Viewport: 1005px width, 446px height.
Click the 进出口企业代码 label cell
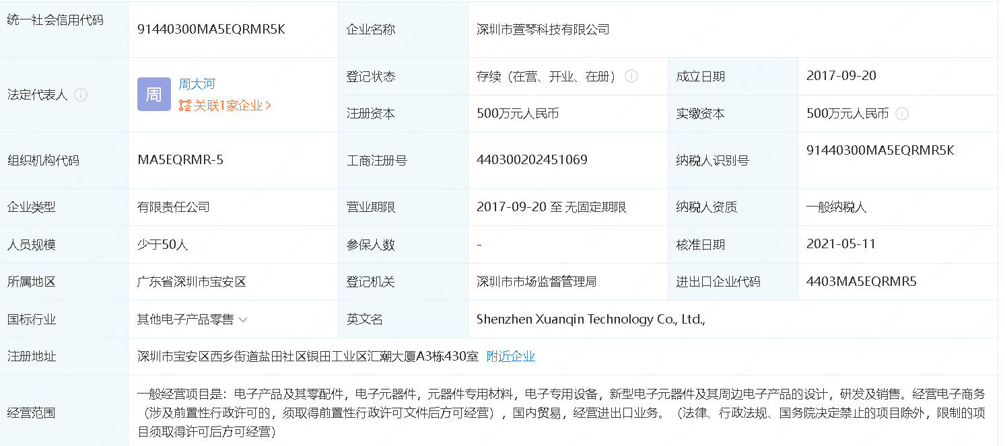tap(733, 282)
